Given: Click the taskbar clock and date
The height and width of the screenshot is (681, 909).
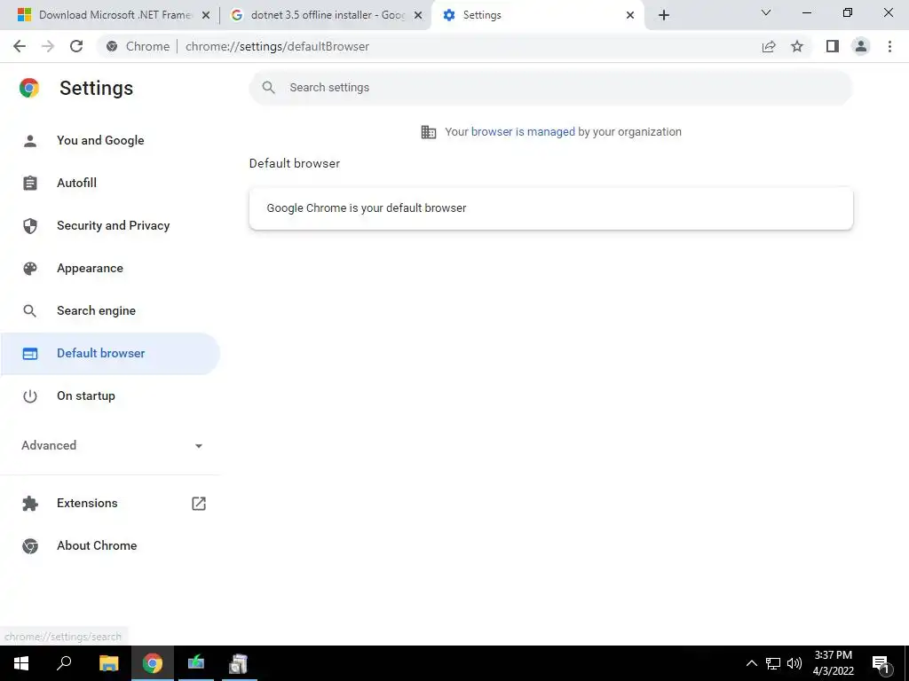Looking at the screenshot, I should 833,663.
